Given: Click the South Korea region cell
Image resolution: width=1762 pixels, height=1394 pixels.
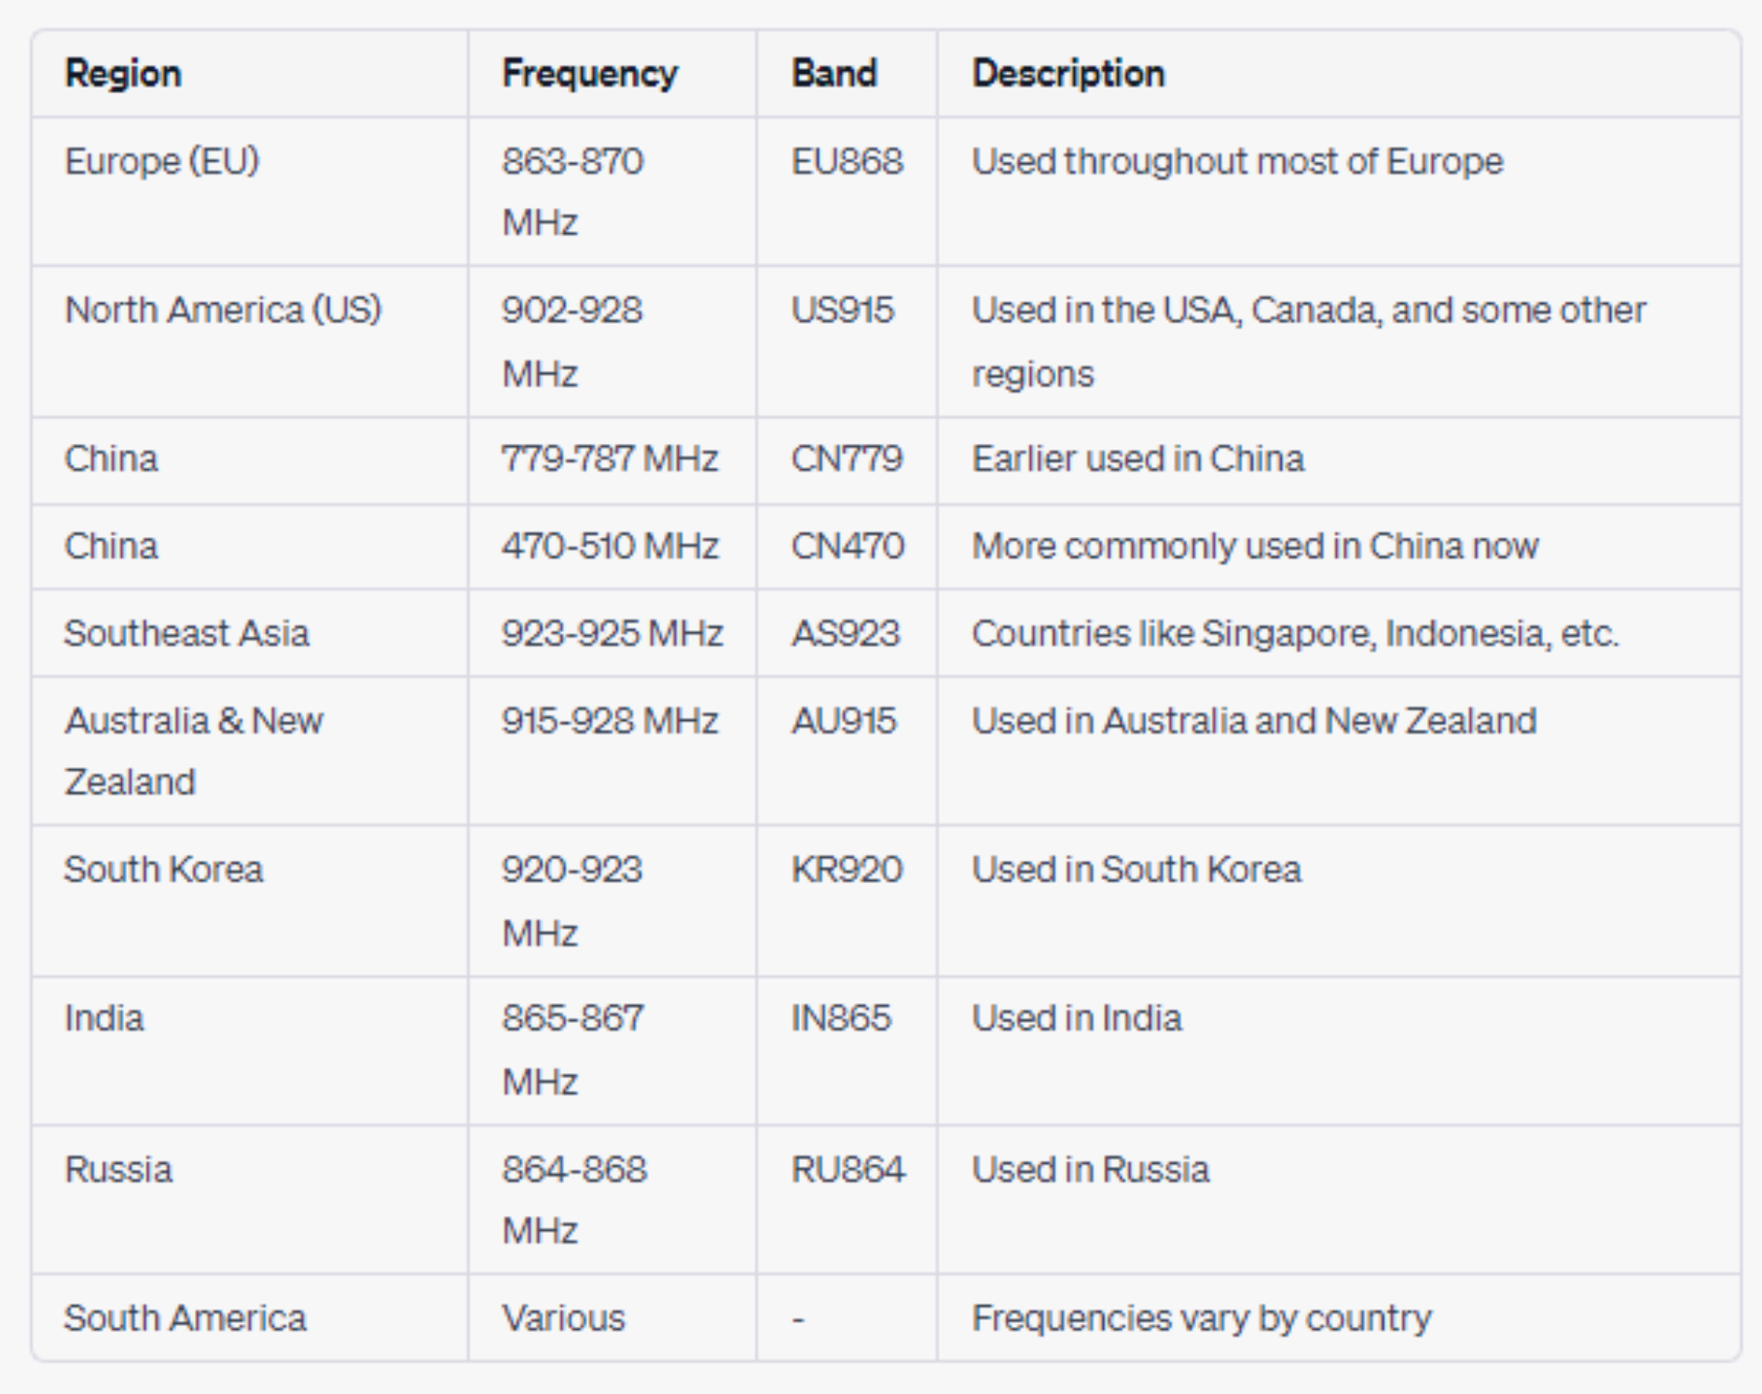Looking at the screenshot, I should pos(164,869).
